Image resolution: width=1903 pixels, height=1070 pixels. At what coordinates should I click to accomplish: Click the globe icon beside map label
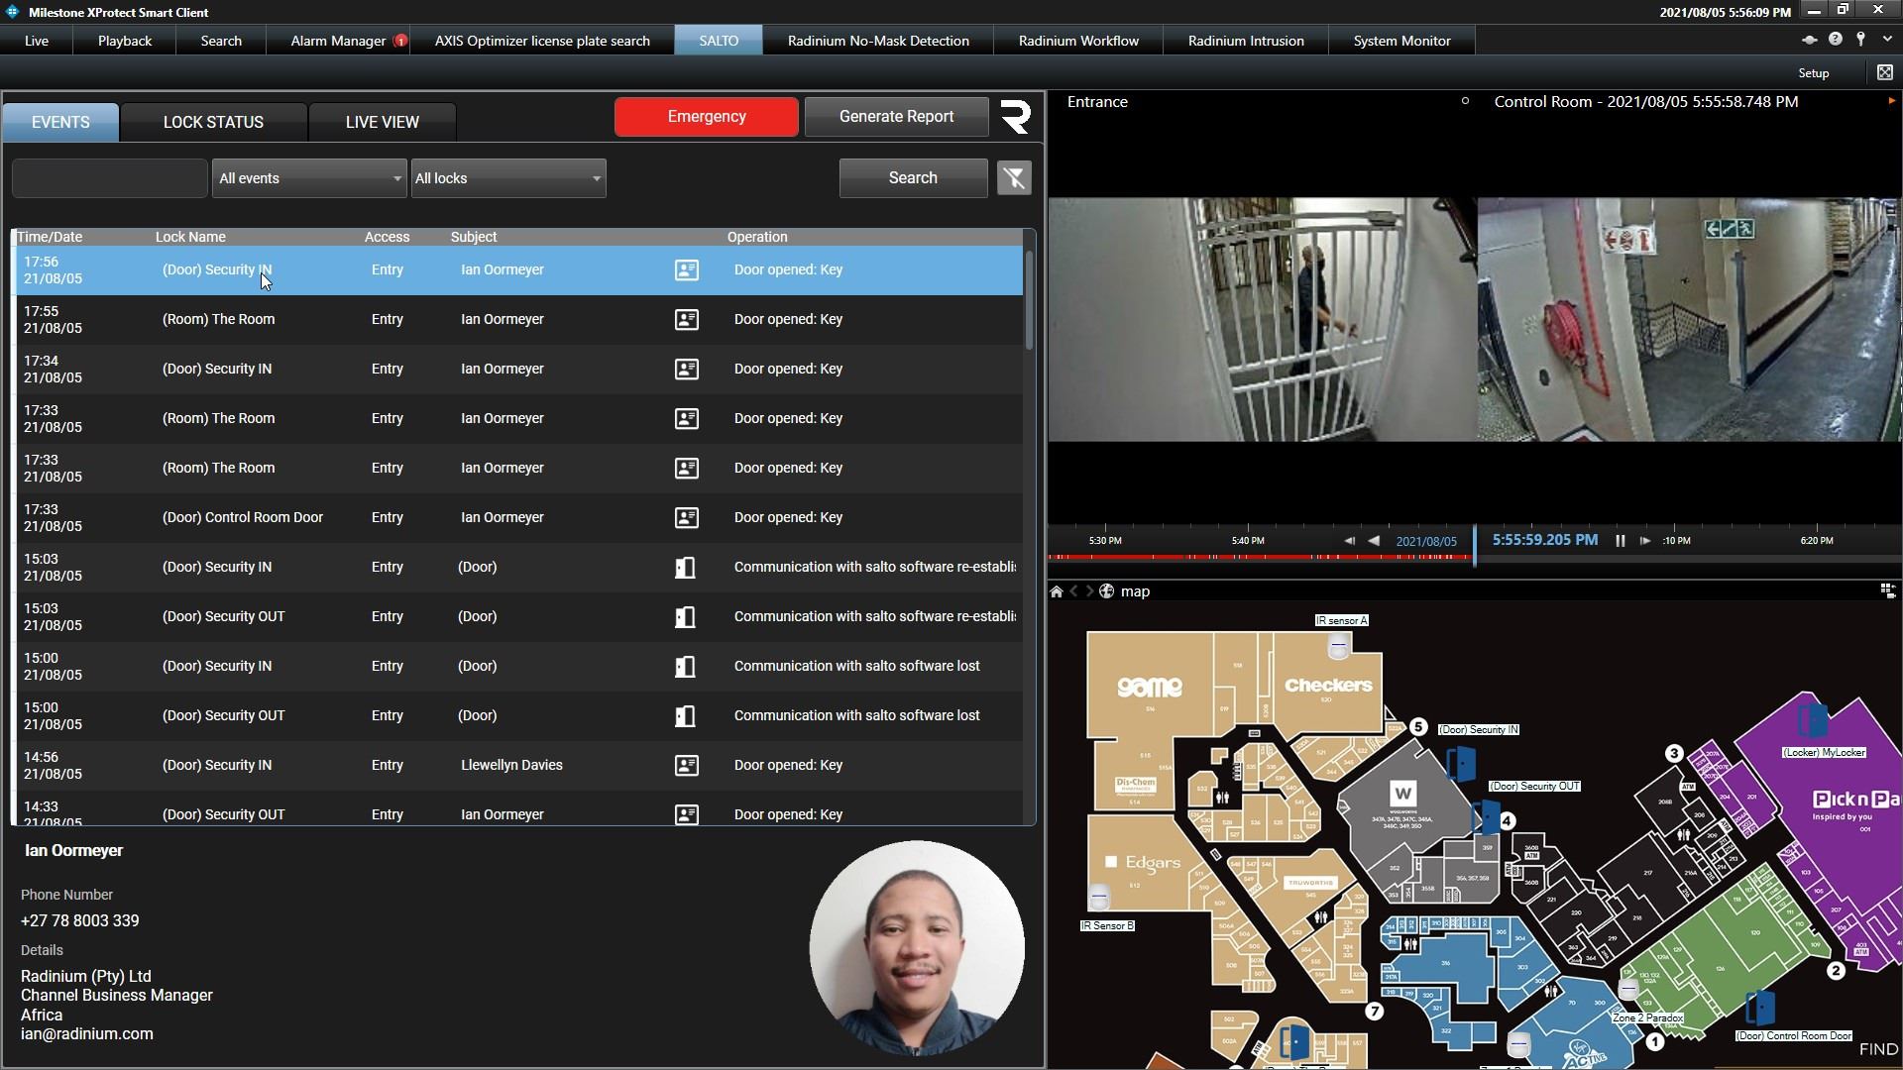tap(1107, 591)
